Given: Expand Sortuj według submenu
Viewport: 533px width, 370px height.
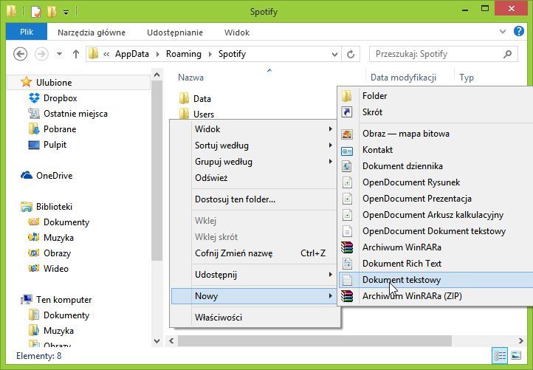Looking at the screenshot, I should (x=254, y=145).
